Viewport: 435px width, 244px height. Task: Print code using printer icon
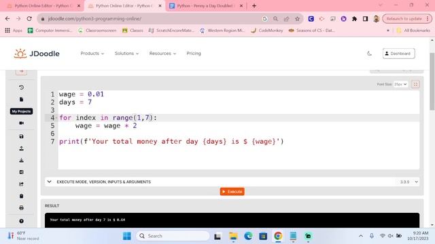click(21, 208)
